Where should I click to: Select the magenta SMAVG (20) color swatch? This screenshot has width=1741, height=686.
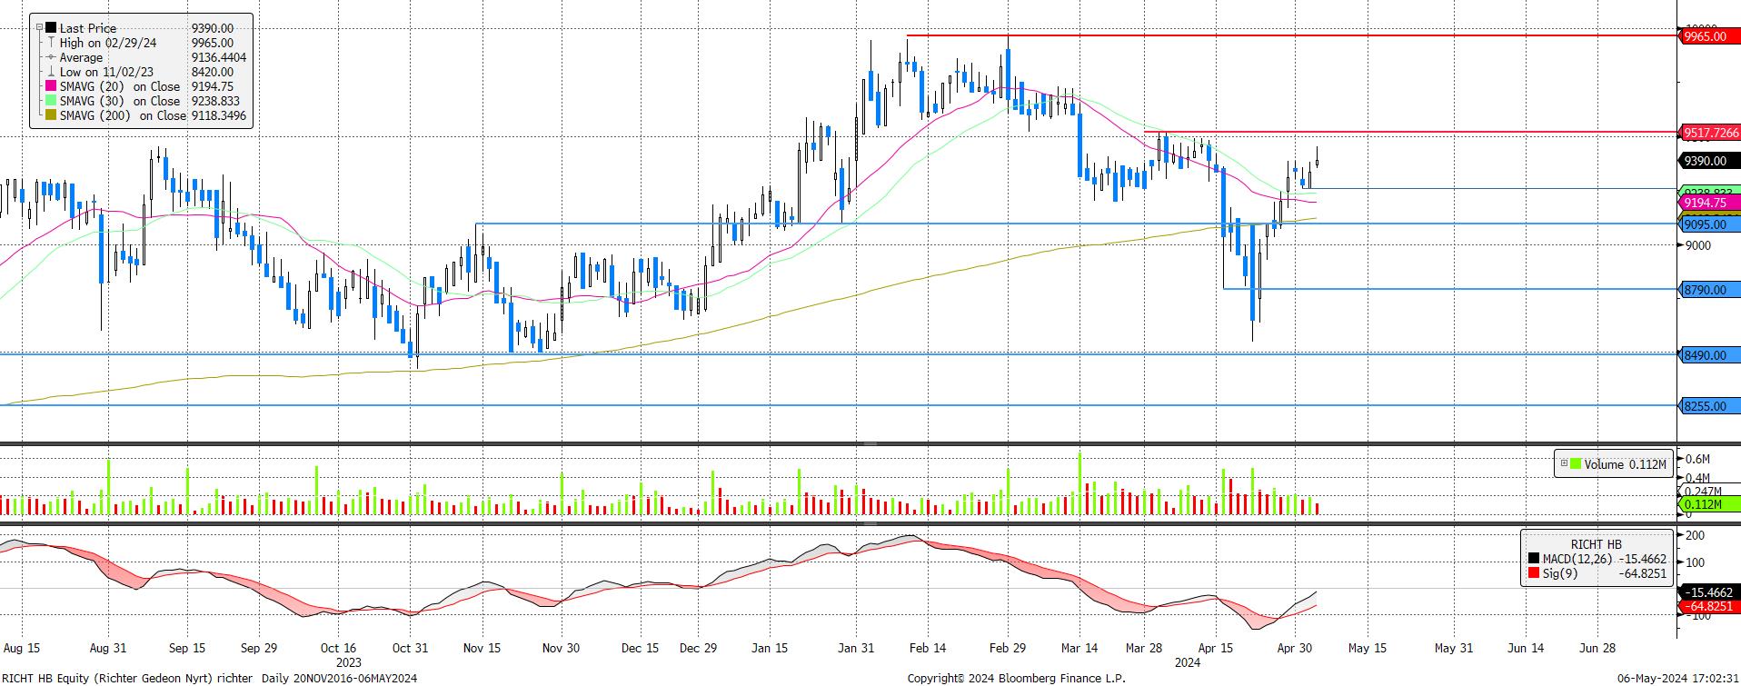[x=51, y=86]
